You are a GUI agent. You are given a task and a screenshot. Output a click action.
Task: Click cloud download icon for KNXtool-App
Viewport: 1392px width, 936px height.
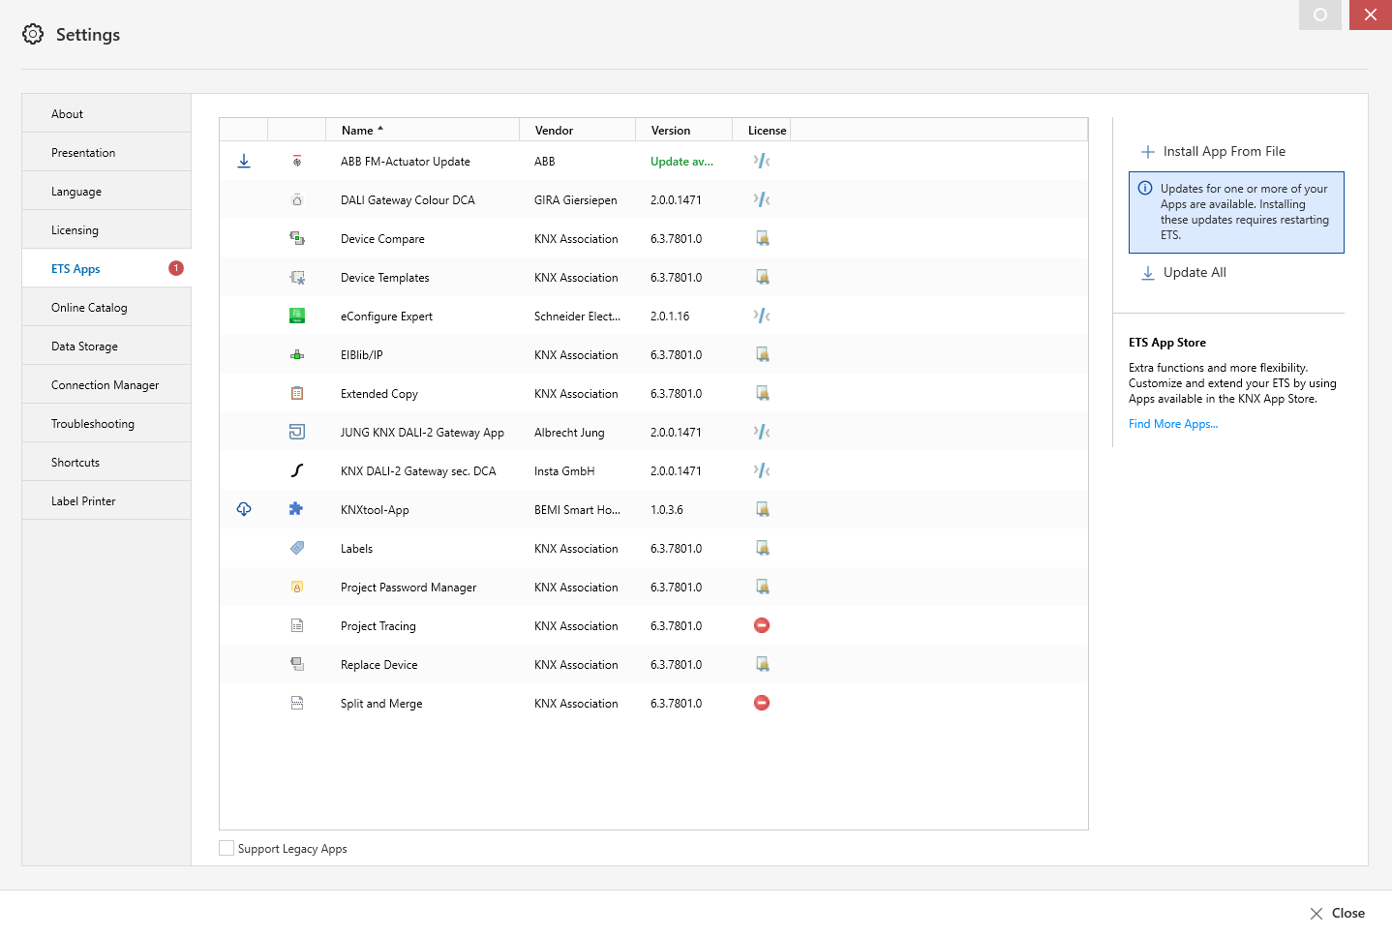pyautogui.click(x=244, y=509)
